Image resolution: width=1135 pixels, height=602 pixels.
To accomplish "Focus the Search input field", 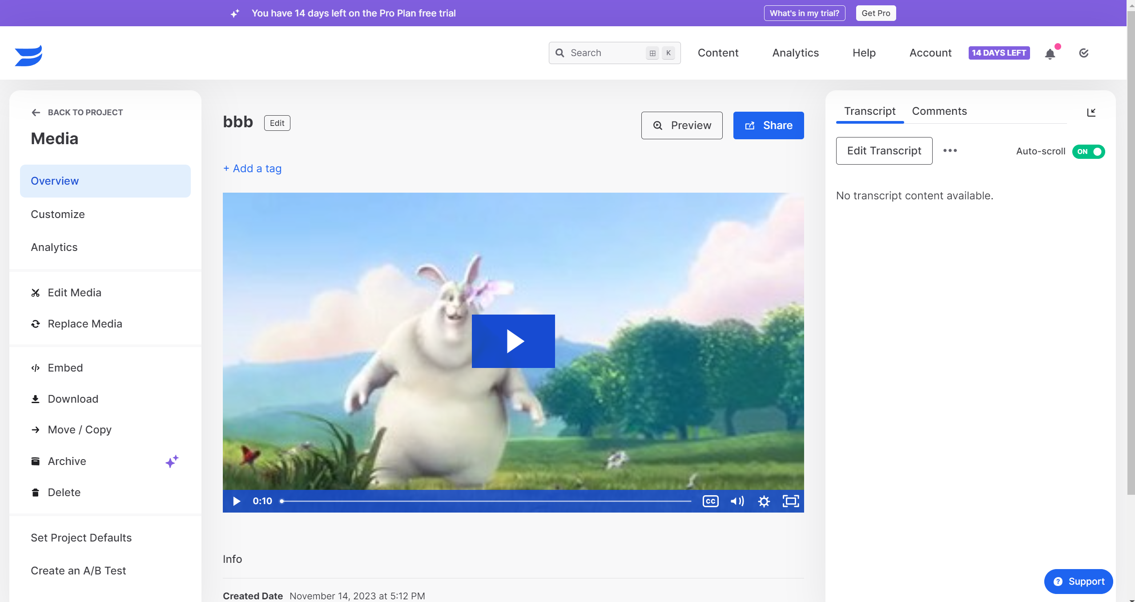I will point(615,53).
